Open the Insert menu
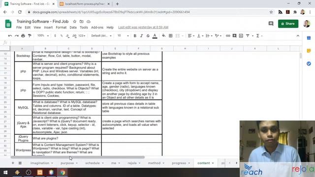315x177 pixels. point(48,28)
